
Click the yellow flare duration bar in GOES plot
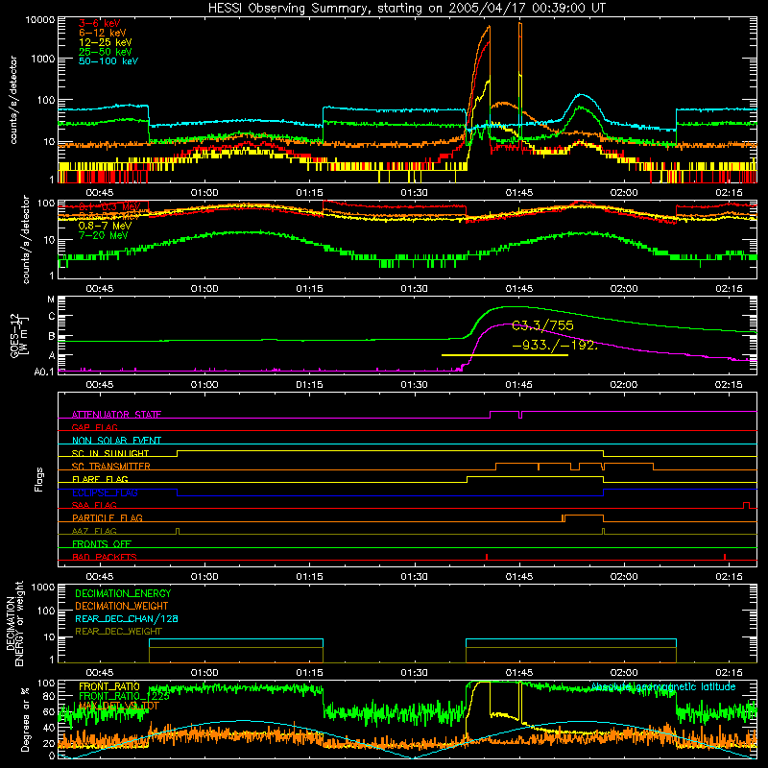505,355
